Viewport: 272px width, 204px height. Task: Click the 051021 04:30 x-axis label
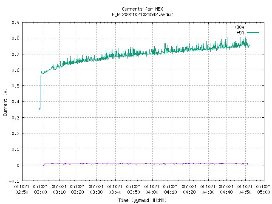(x=208, y=190)
